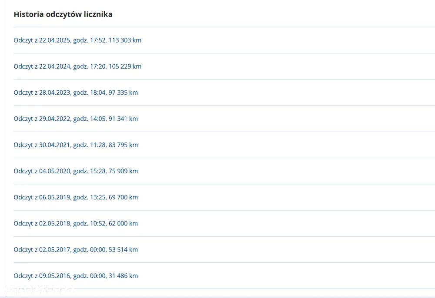Select the 75 909 km reading

pyautogui.click(x=123, y=171)
